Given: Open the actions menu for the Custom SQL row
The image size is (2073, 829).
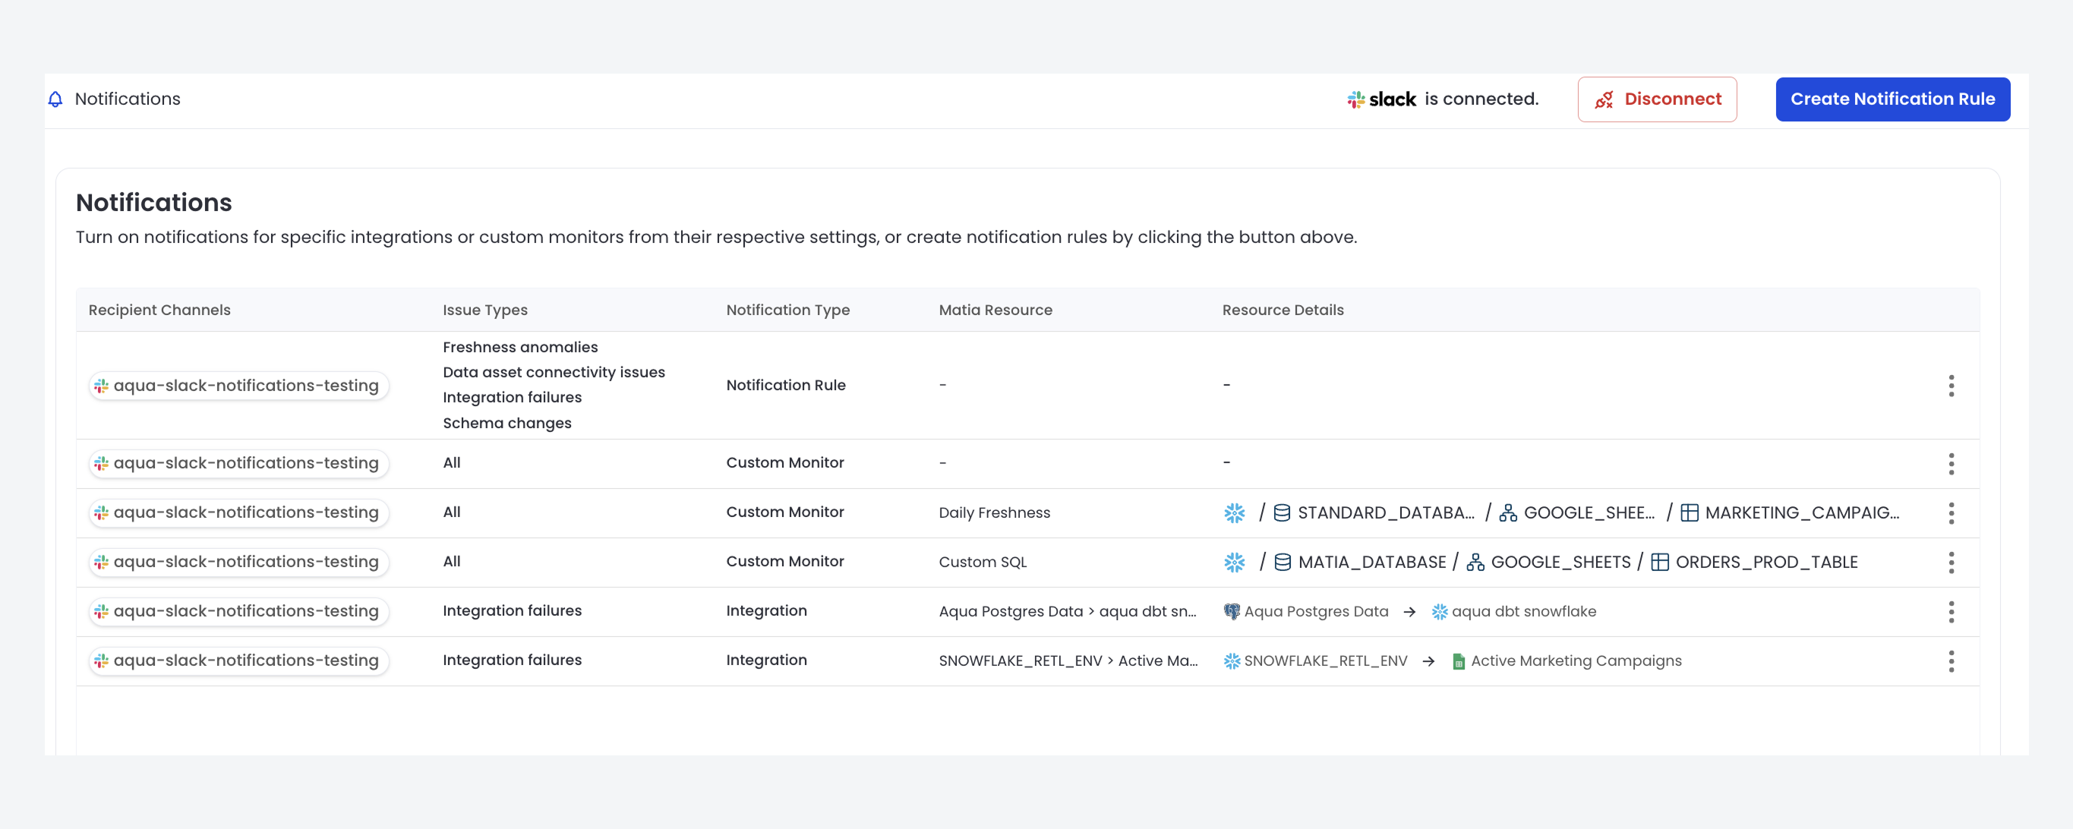Looking at the screenshot, I should tap(1952, 563).
